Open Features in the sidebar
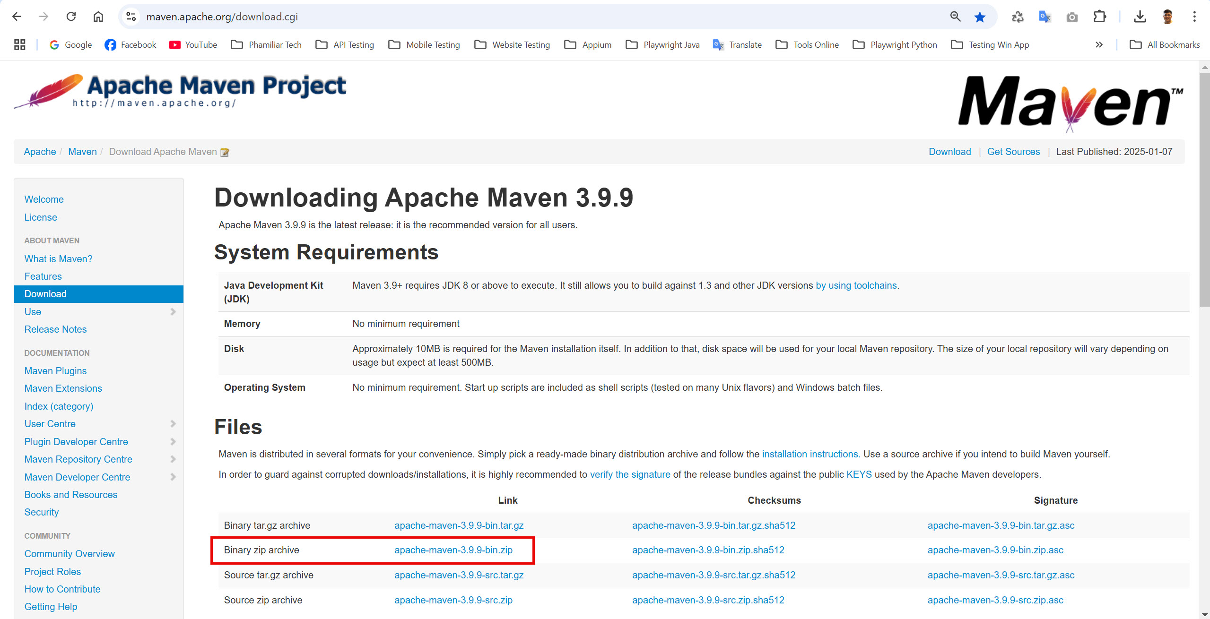This screenshot has height=619, width=1210. tap(43, 276)
